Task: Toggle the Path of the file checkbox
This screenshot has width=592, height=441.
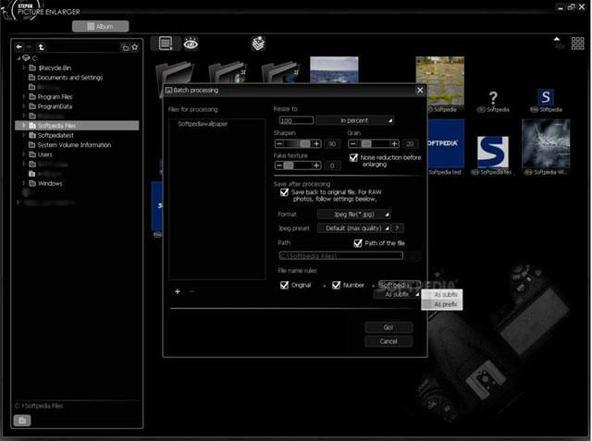Action: [358, 243]
